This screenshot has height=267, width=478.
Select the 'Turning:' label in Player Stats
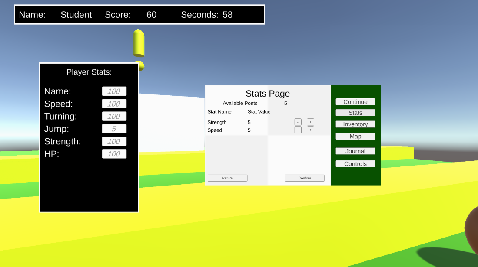pyautogui.click(x=61, y=117)
